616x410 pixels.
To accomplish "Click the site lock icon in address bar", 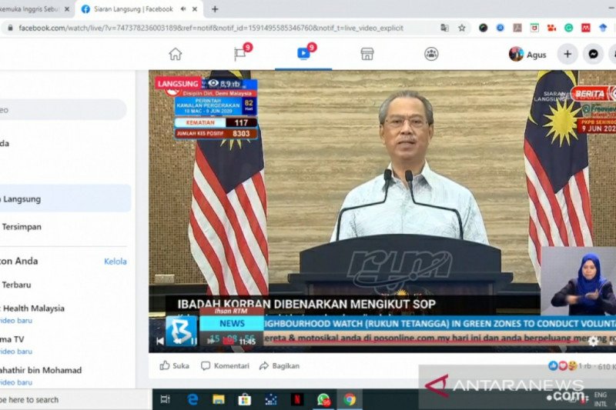I will pos(11,28).
